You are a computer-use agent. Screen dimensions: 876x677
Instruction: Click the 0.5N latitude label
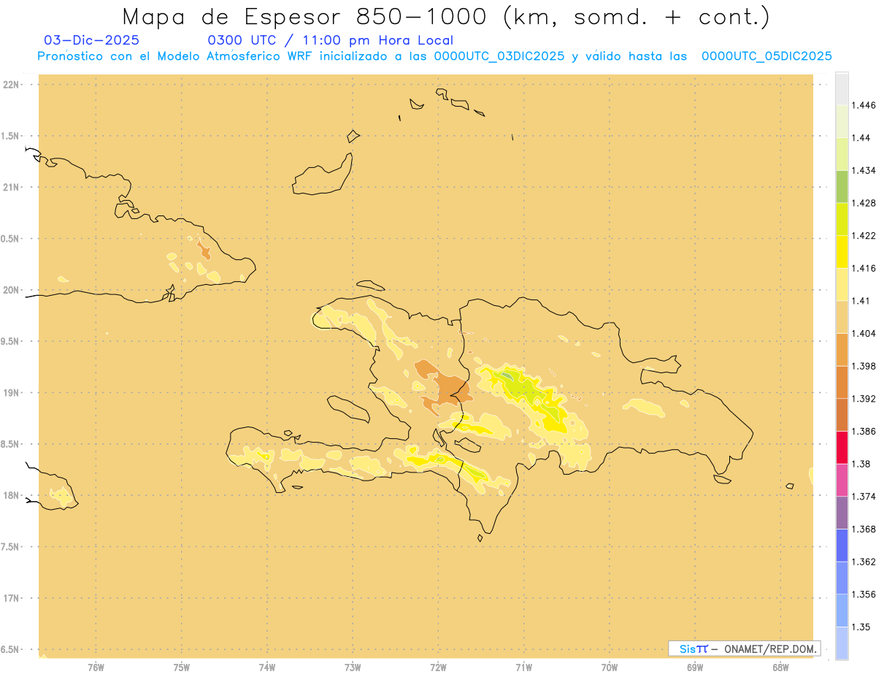pyautogui.click(x=10, y=239)
